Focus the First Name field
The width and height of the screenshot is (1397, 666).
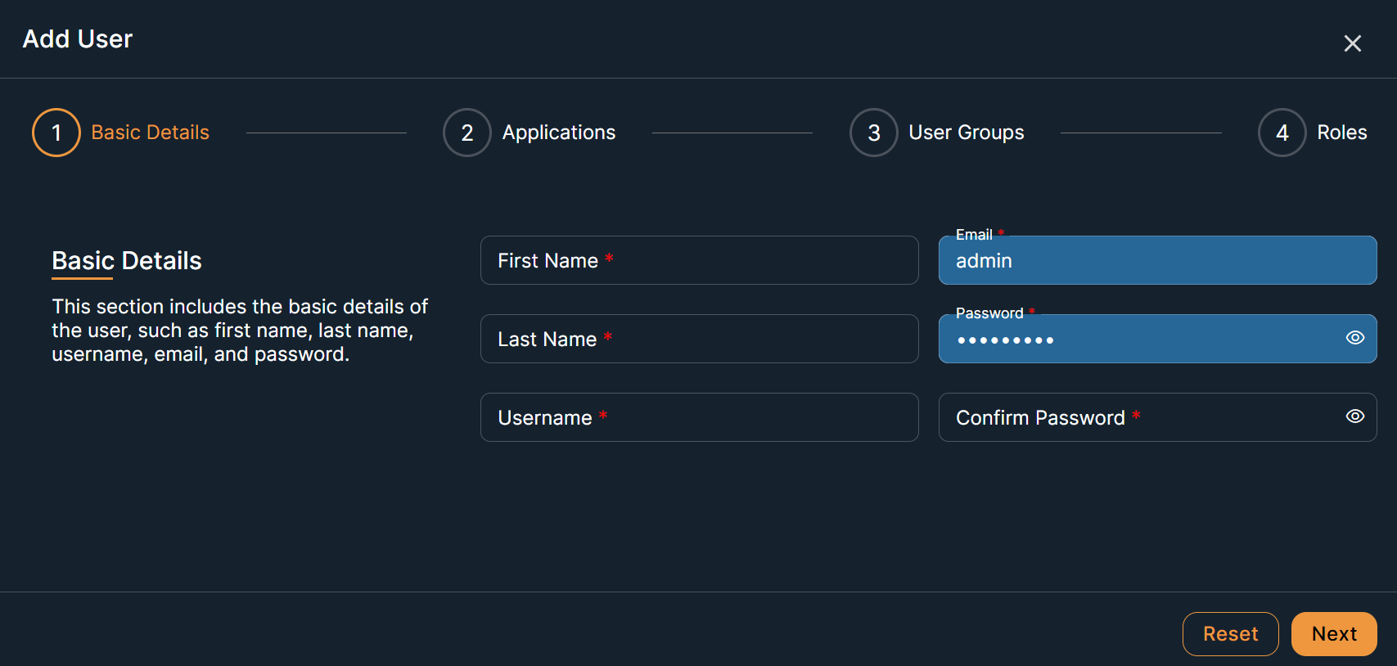699,260
